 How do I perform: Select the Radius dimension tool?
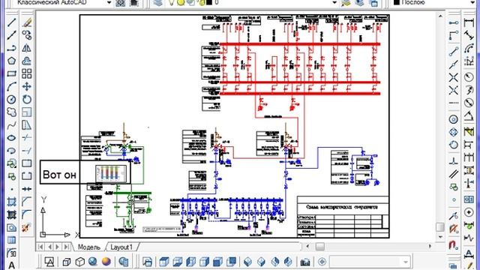point(469,76)
